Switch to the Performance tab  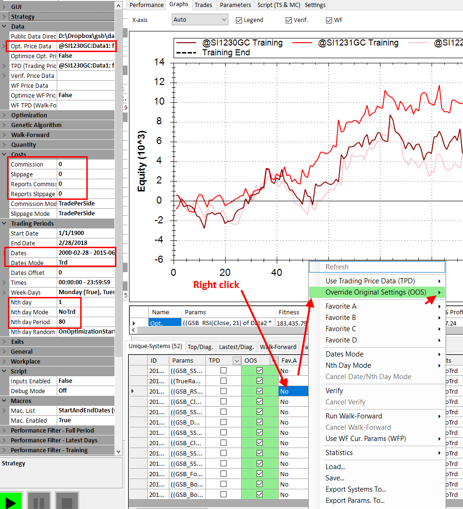pos(146,5)
